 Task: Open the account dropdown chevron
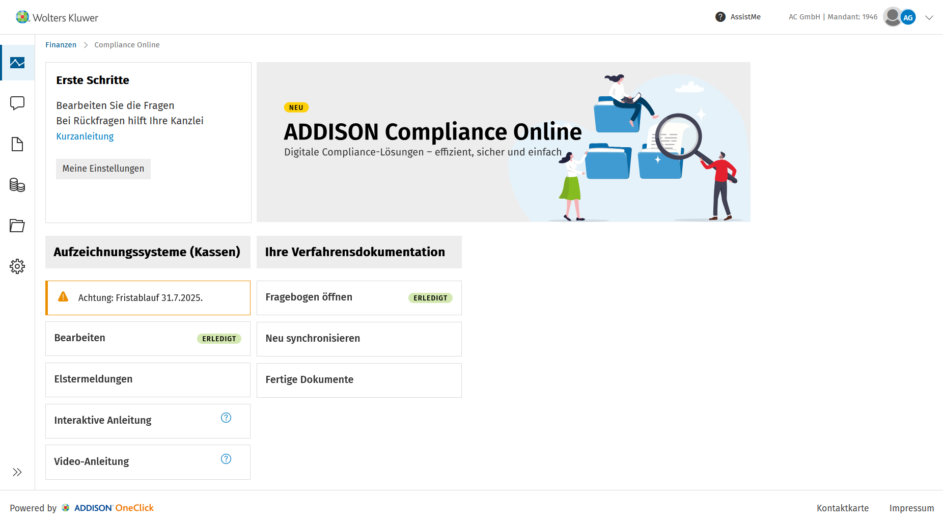[929, 17]
